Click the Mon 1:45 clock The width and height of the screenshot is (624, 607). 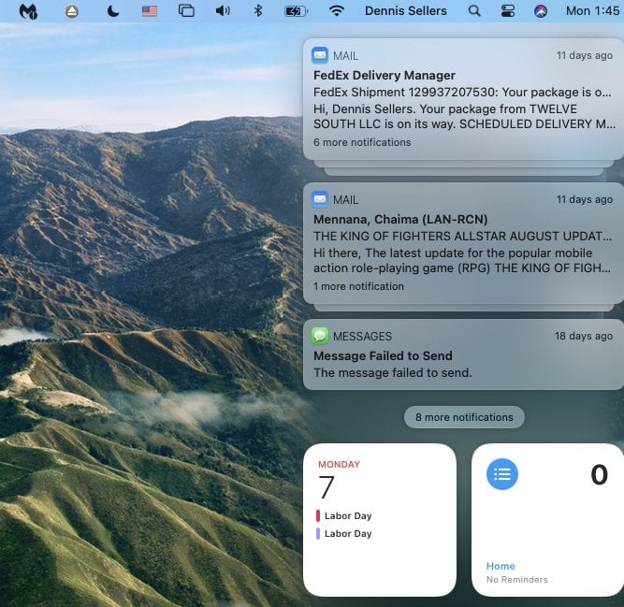tap(590, 11)
